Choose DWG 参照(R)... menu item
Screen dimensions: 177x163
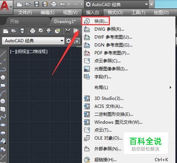tap(129, 29)
